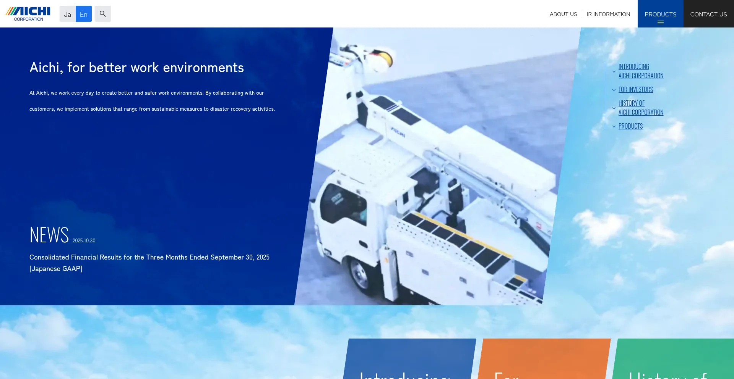The height and width of the screenshot is (379, 734).
Task: Open History of Aichi Corporation link
Action: tap(641, 108)
